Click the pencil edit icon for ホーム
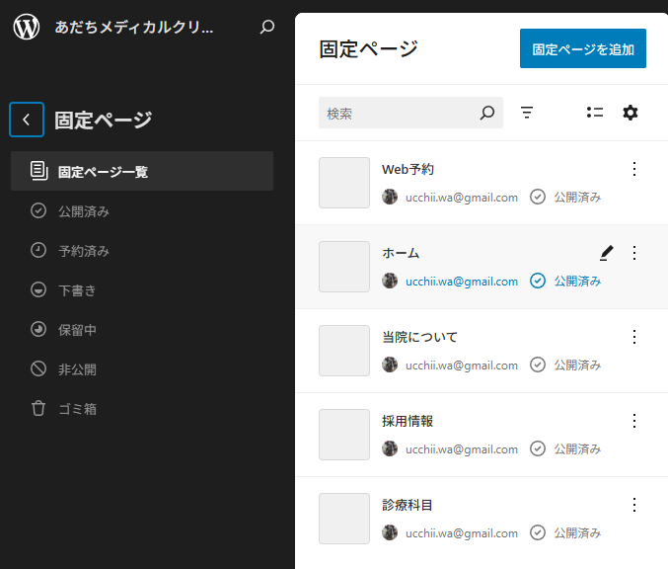The image size is (668, 569). pyautogui.click(x=607, y=253)
